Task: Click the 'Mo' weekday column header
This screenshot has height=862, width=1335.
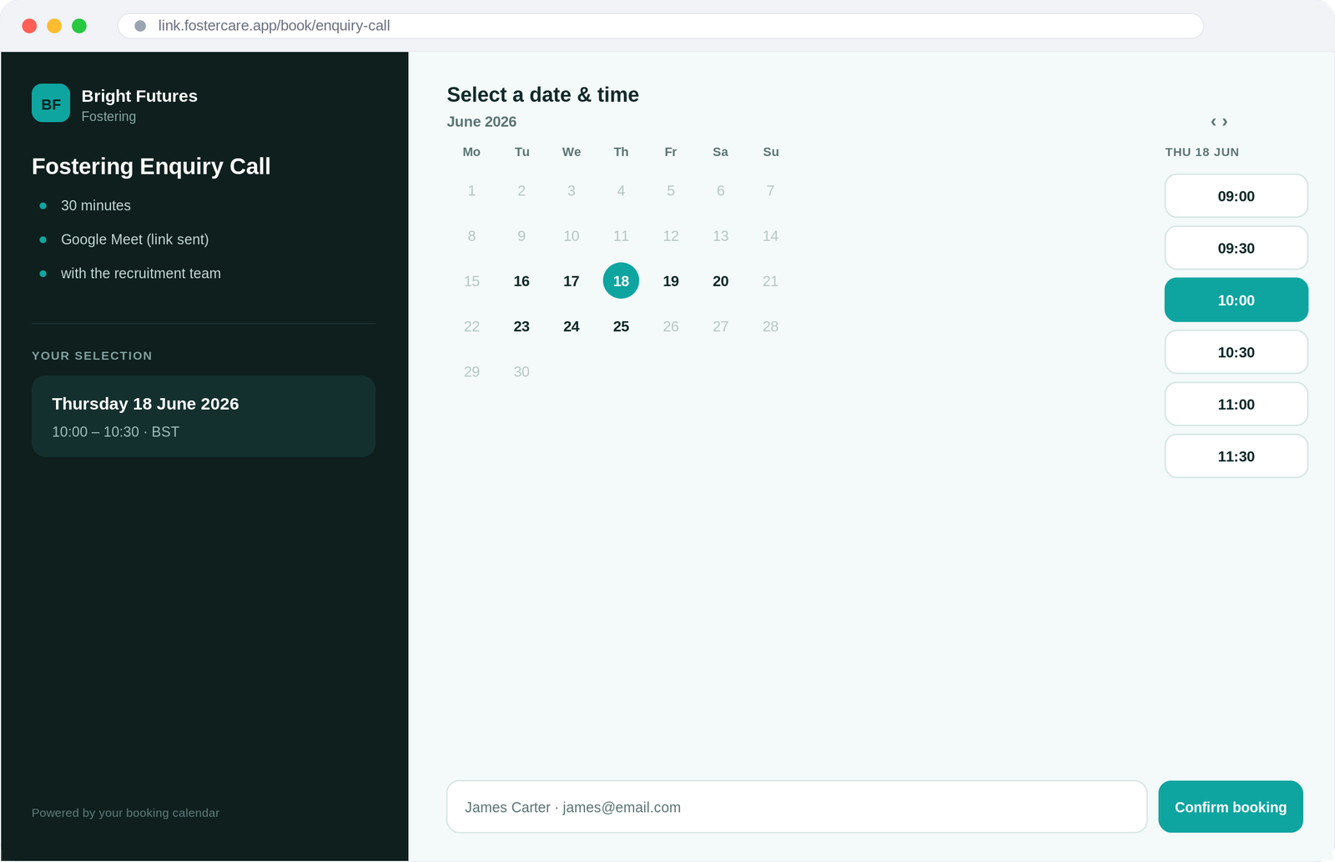Action: click(x=471, y=152)
